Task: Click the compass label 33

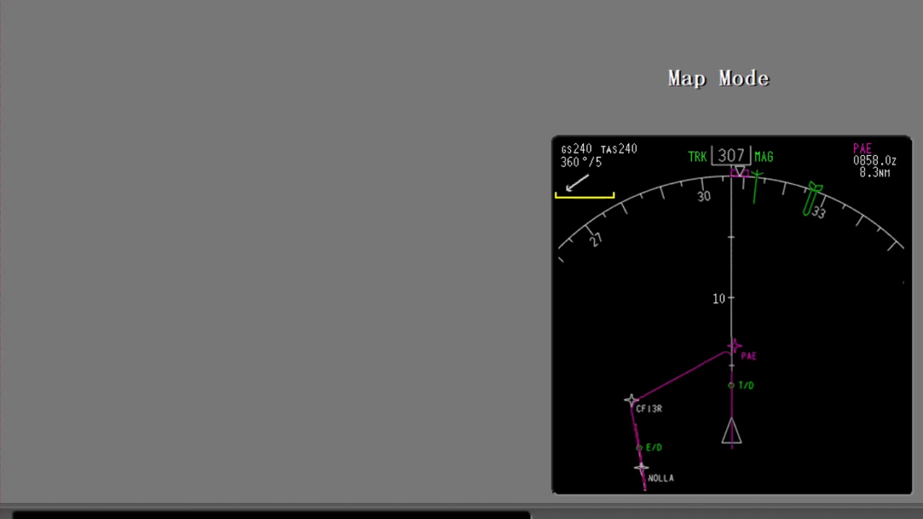Action: [818, 213]
